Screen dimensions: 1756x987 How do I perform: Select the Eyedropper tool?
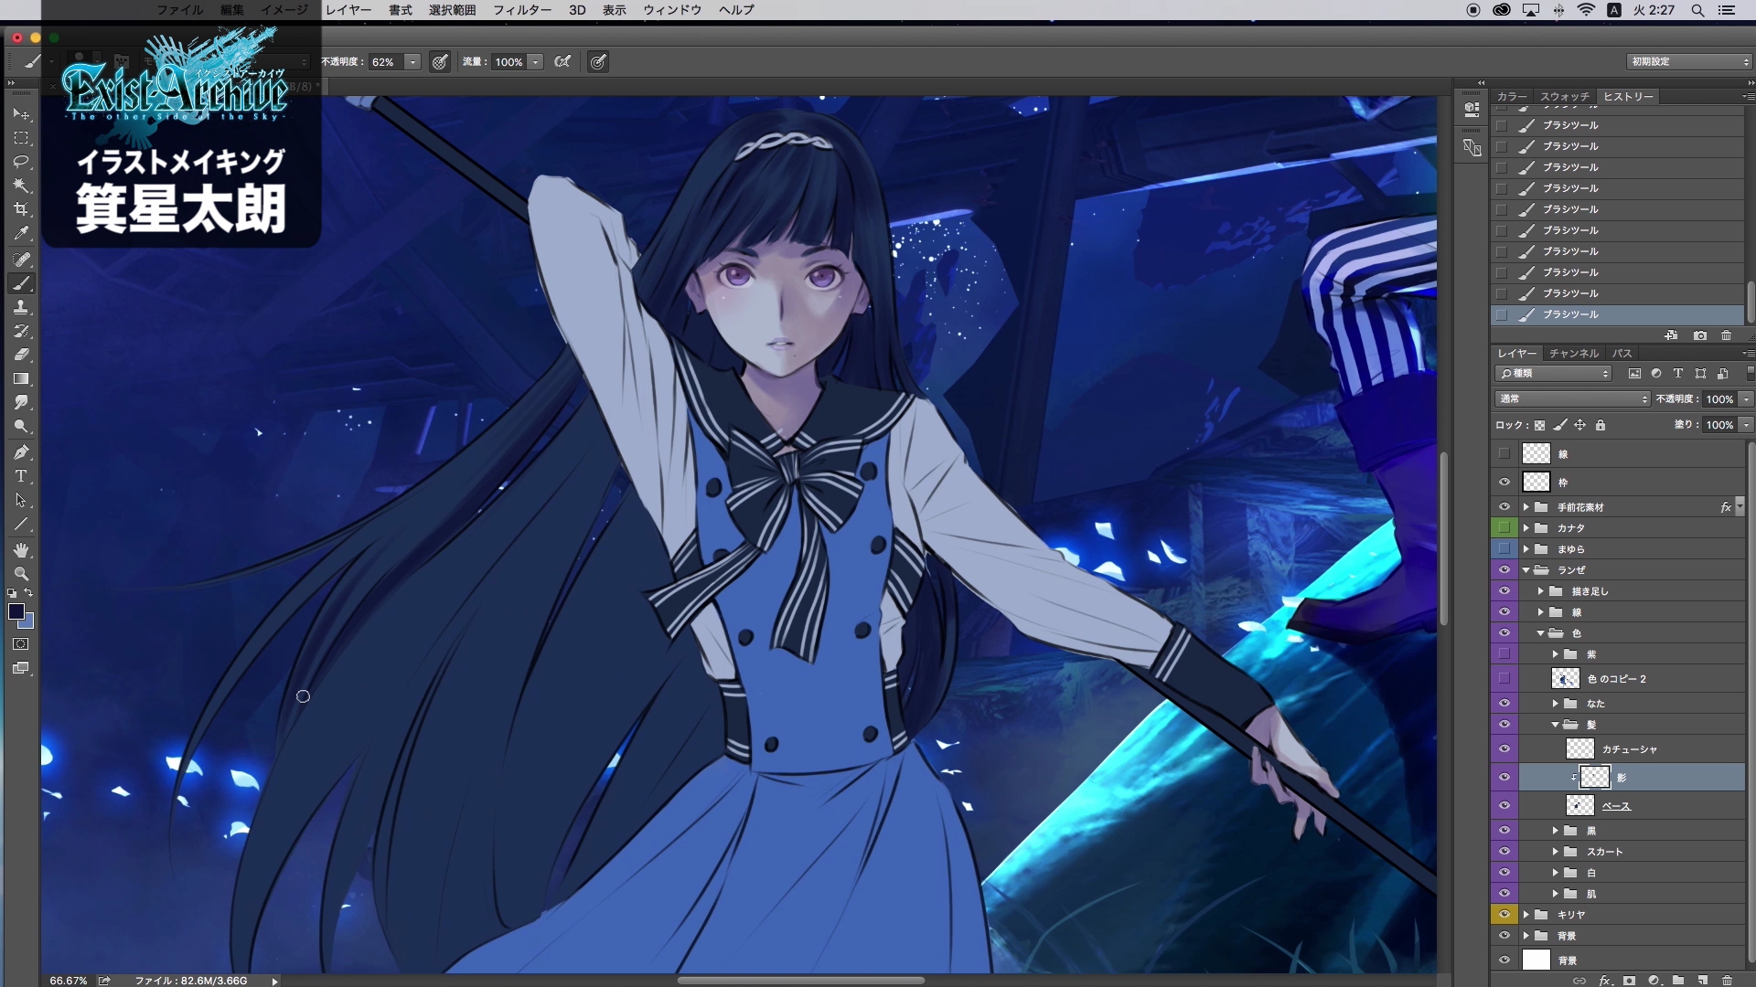click(21, 233)
